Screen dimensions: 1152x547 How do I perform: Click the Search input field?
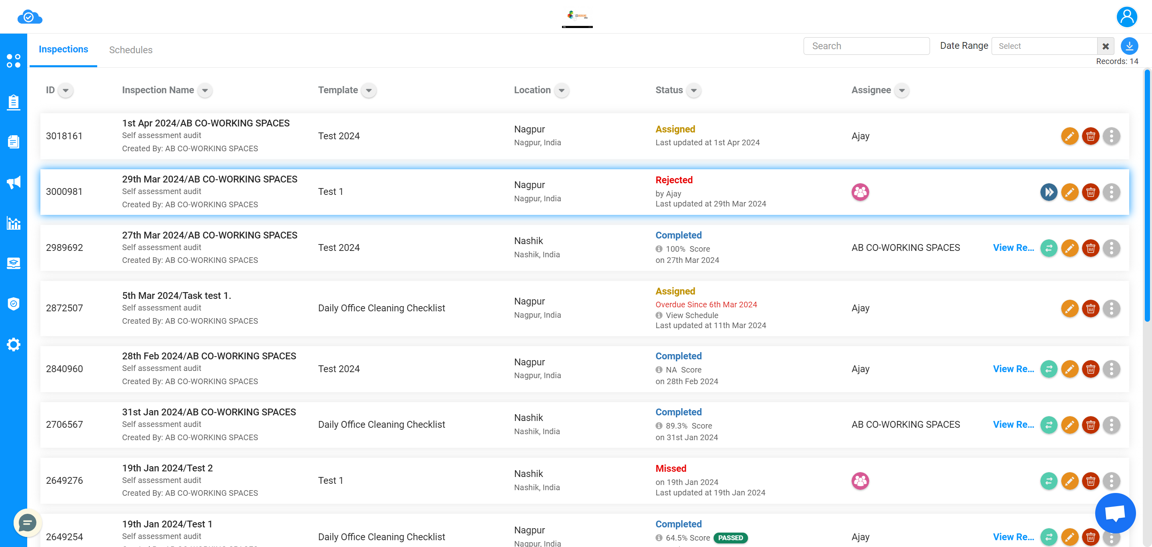point(866,46)
